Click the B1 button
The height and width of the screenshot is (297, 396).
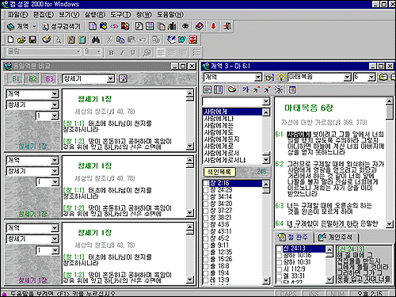pyautogui.click(x=16, y=78)
